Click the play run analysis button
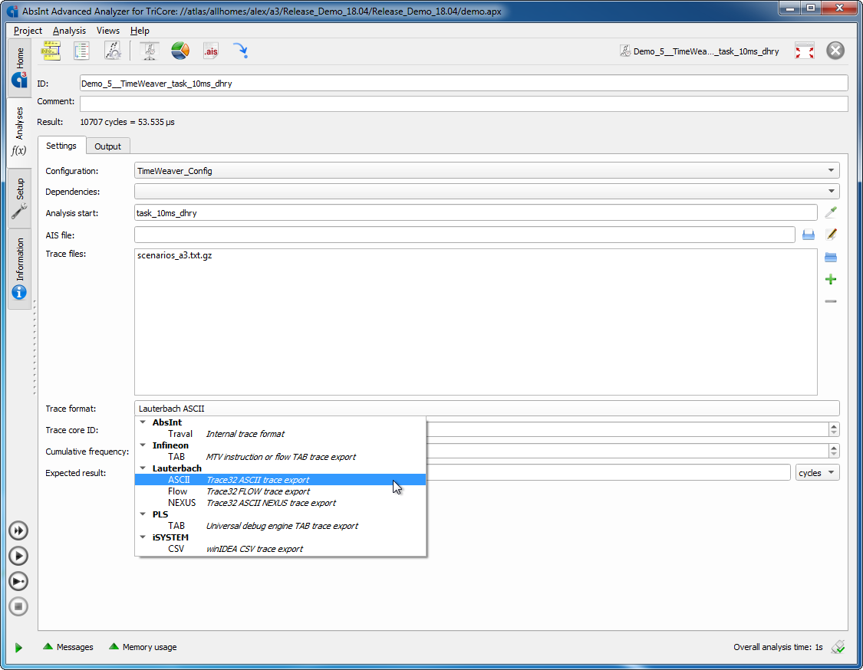This screenshot has height=670, width=863. point(18,556)
